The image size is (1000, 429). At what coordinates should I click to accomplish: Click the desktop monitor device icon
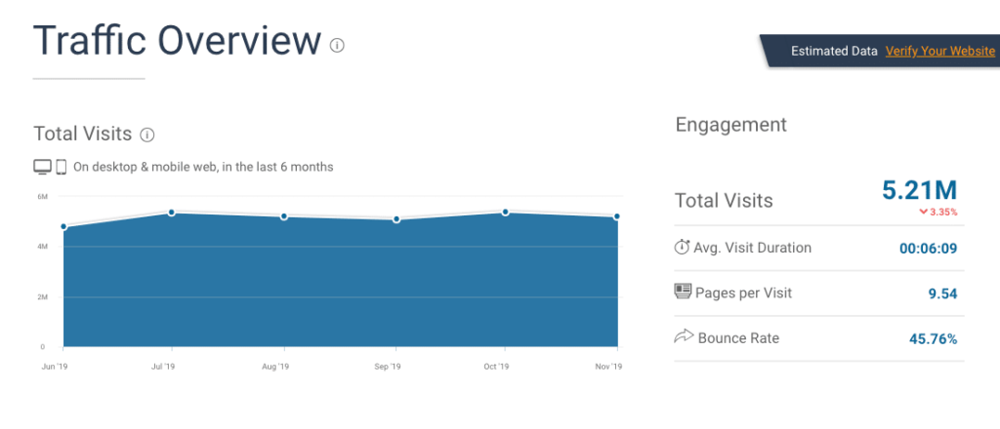pos(42,167)
